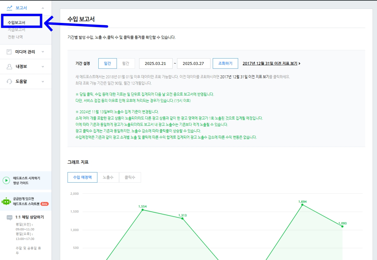Click the 기간 설정 label
377x260 pixels.
click(x=83, y=63)
